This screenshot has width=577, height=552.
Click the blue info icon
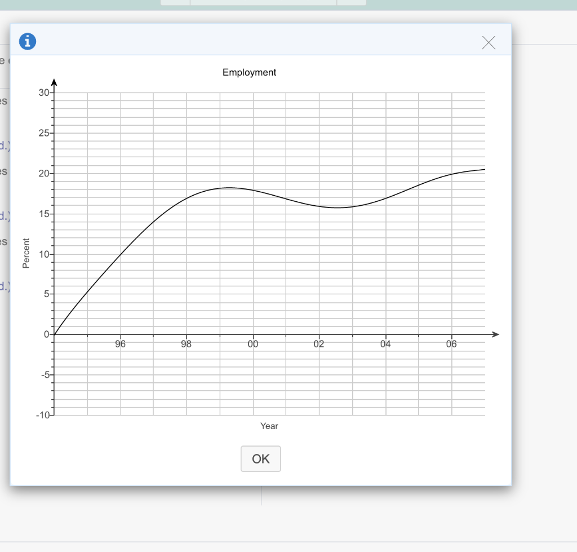26,41
